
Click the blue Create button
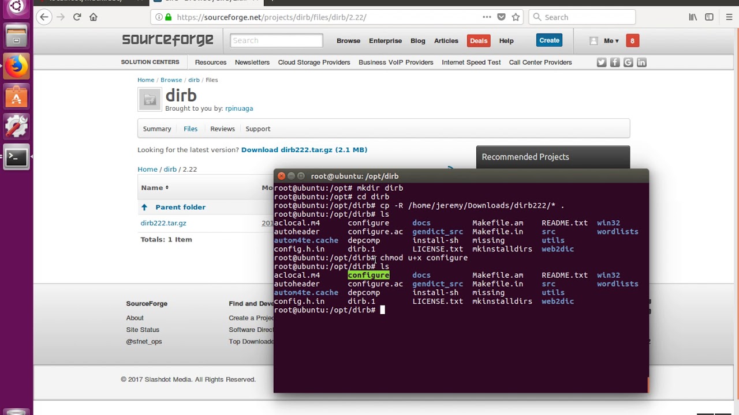point(549,40)
